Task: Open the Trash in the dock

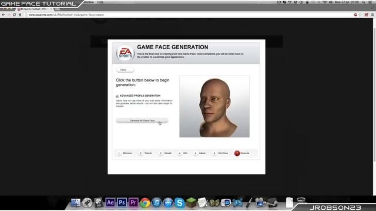Action: [301, 201]
